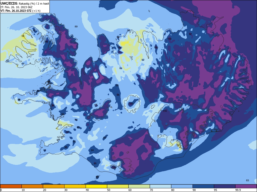
Task: Click the map value '99' on the north coast
Action: (x=118, y=37)
